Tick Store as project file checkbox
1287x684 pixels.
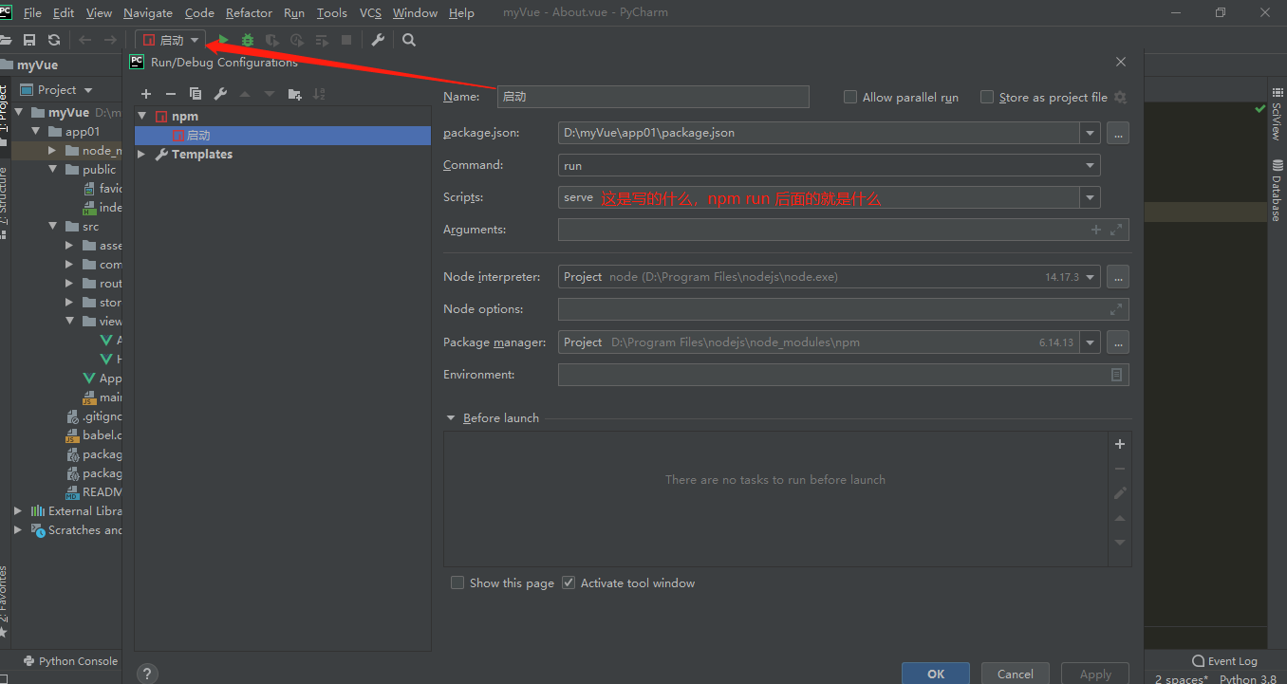click(987, 97)
